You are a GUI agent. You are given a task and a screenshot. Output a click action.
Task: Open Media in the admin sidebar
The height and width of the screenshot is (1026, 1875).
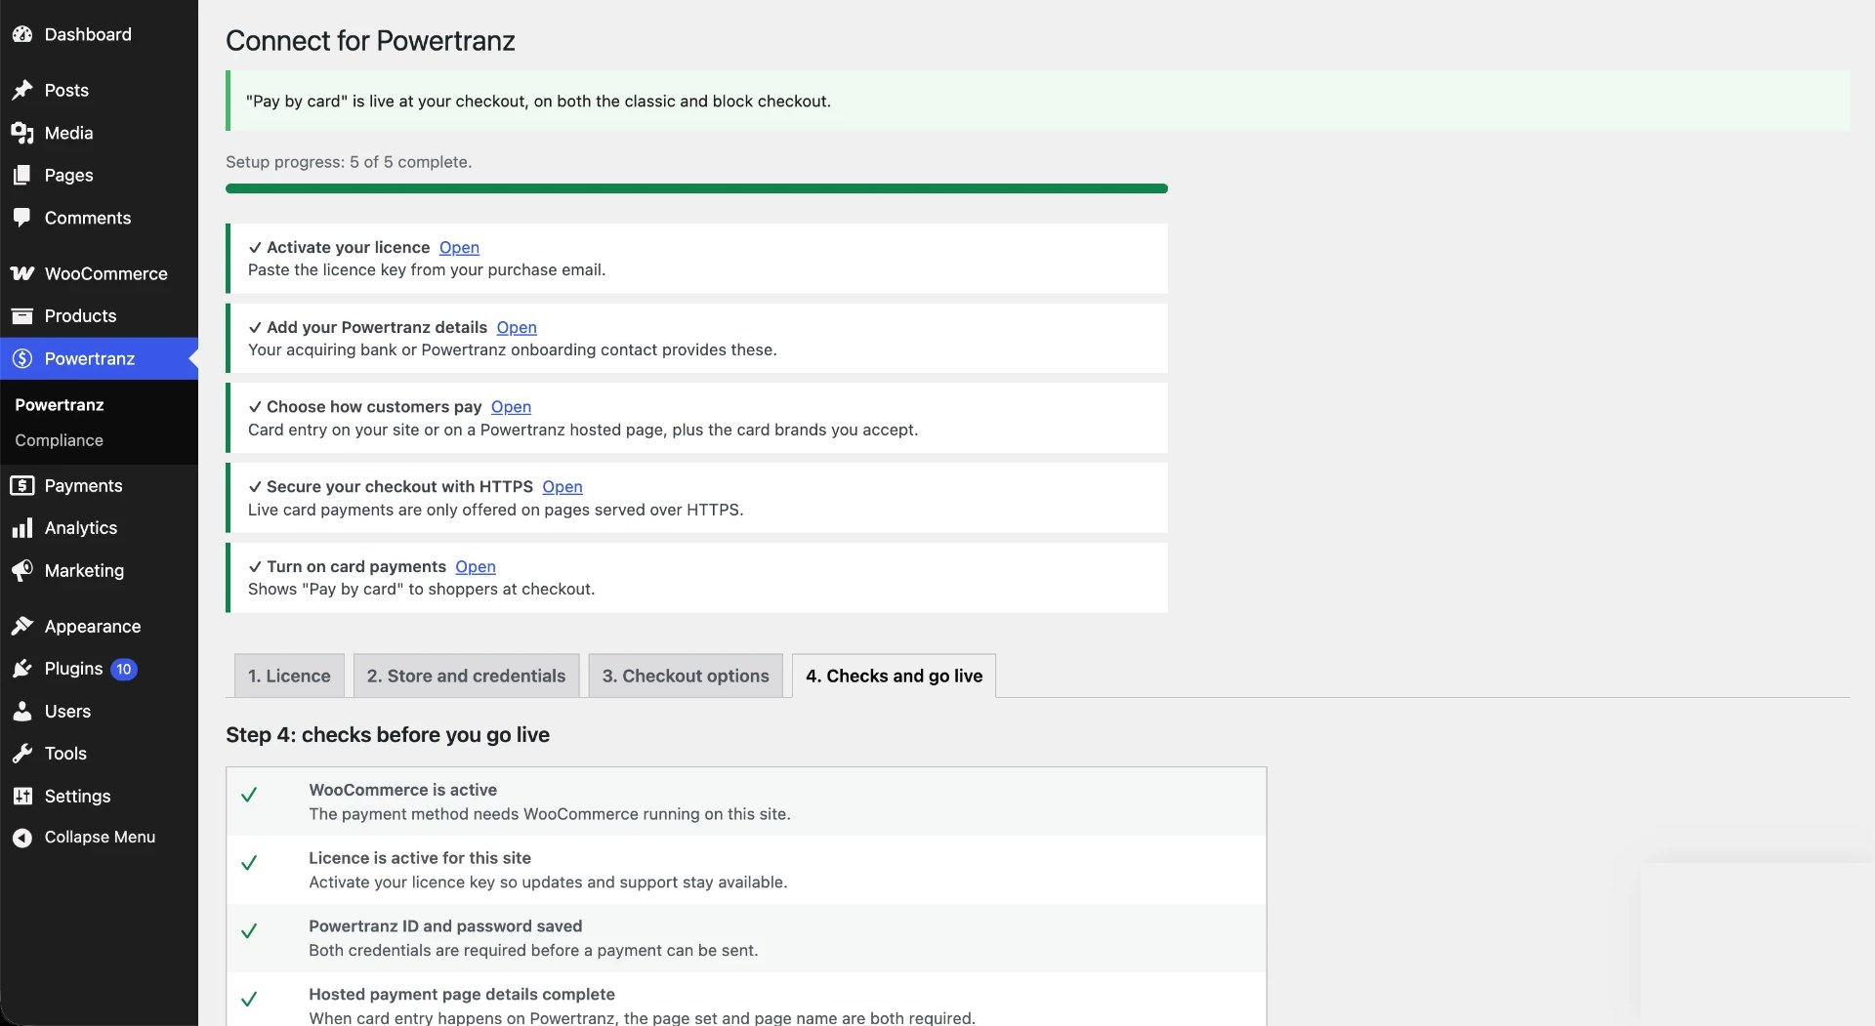99,133
